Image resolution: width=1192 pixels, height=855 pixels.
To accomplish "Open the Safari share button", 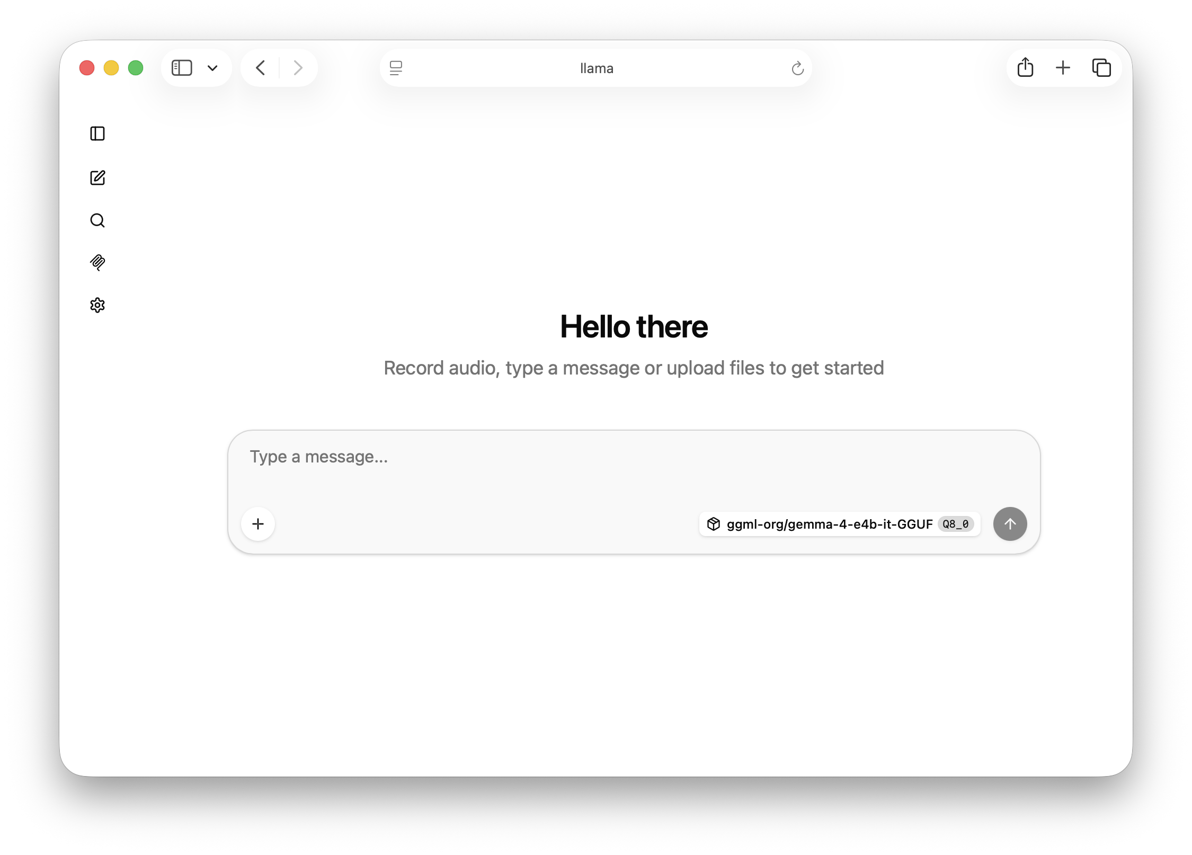I will (1025, 67).
